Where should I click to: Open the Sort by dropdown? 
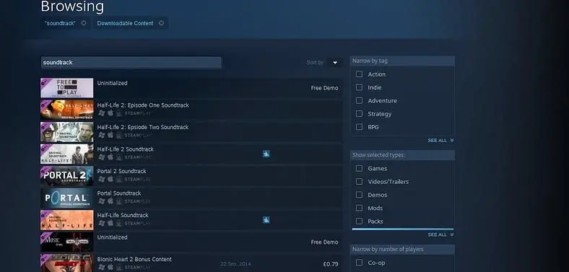coord(335,62)
